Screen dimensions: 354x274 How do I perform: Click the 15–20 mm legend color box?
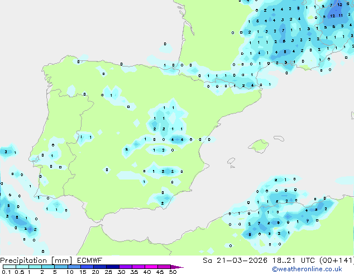click(87, 267)
